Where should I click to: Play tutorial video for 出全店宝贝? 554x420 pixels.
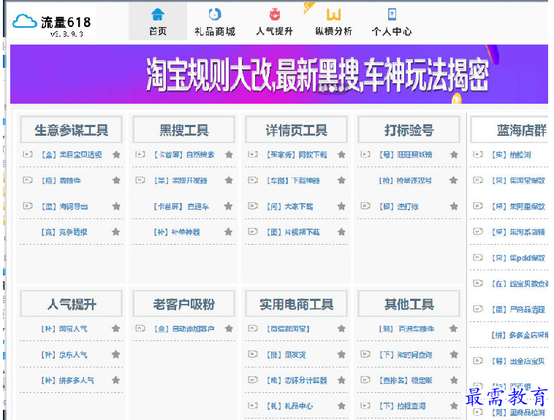point(478,361)
